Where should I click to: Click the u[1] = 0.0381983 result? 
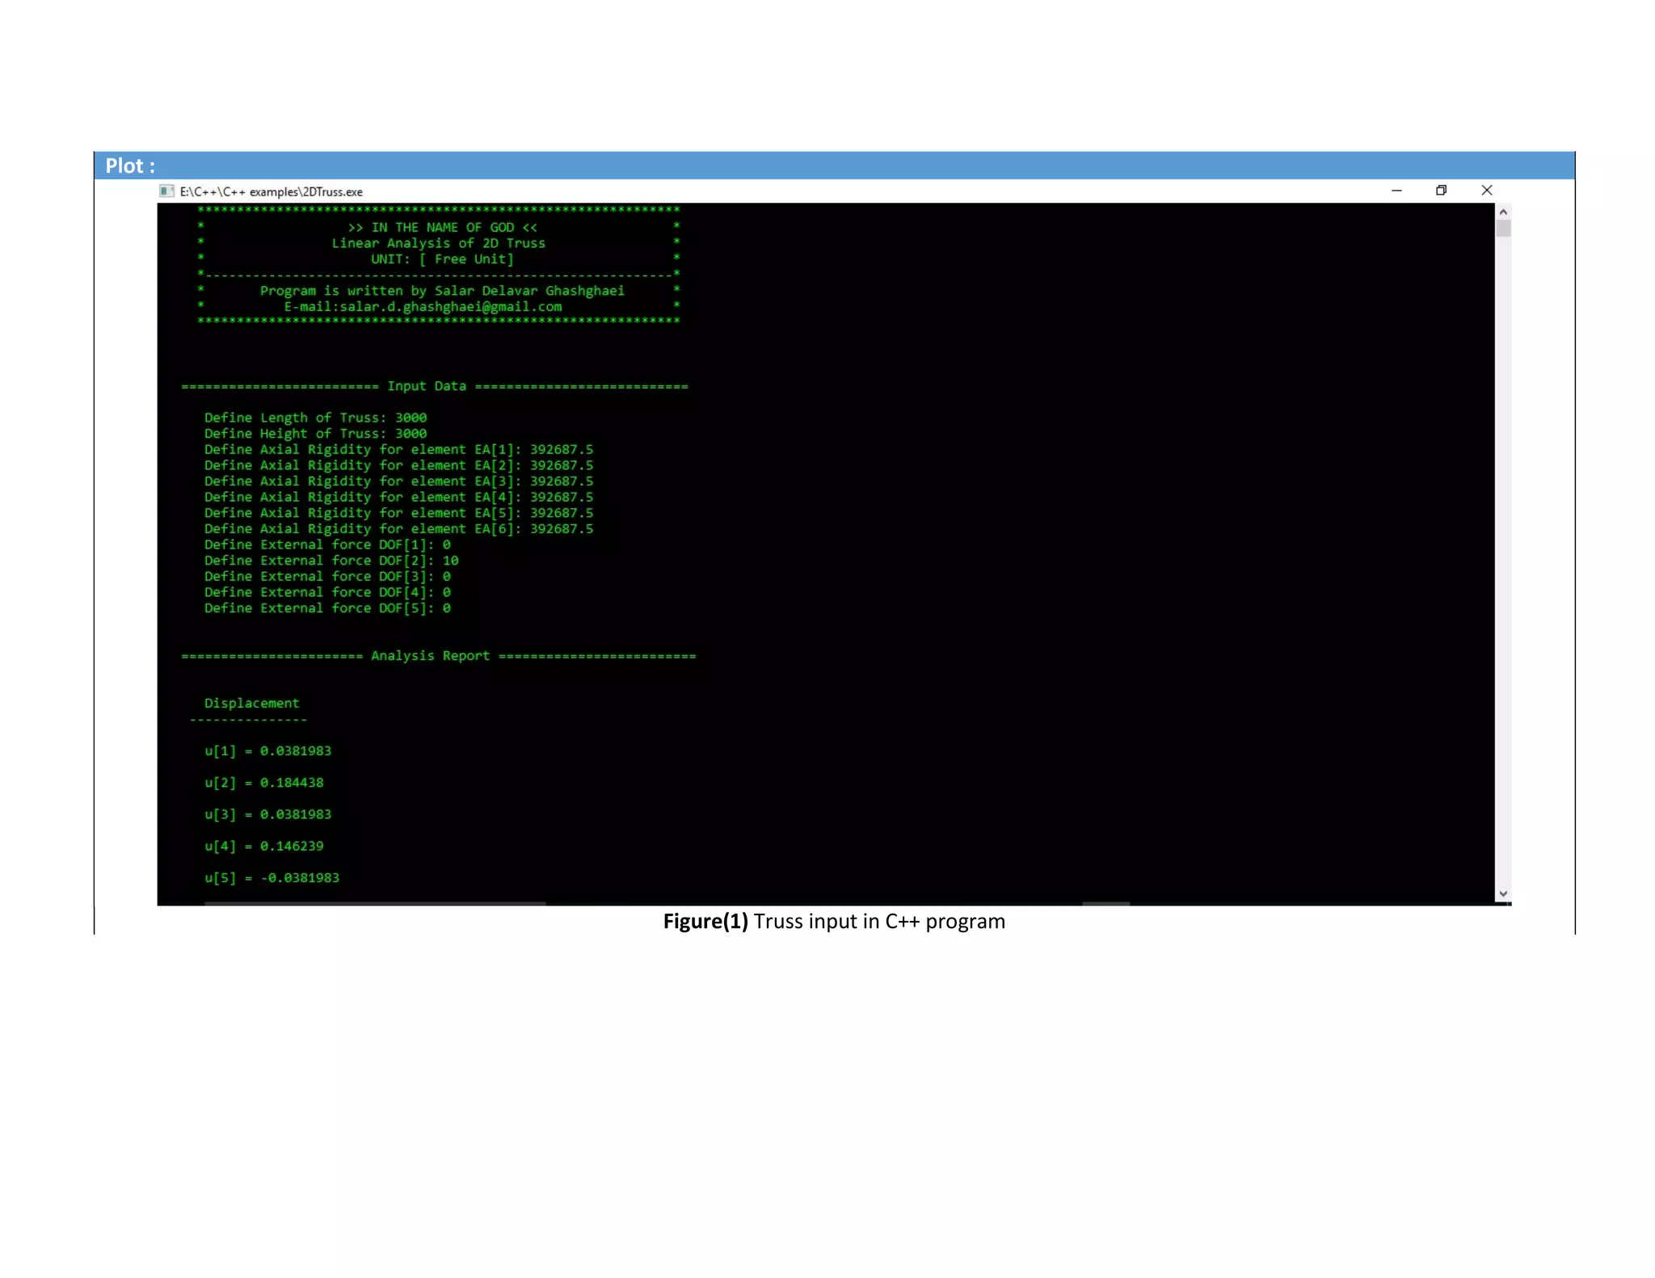(267, 751)
